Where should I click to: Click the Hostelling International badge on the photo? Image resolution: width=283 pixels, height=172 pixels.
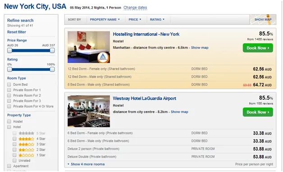click(x=103, y=57)
